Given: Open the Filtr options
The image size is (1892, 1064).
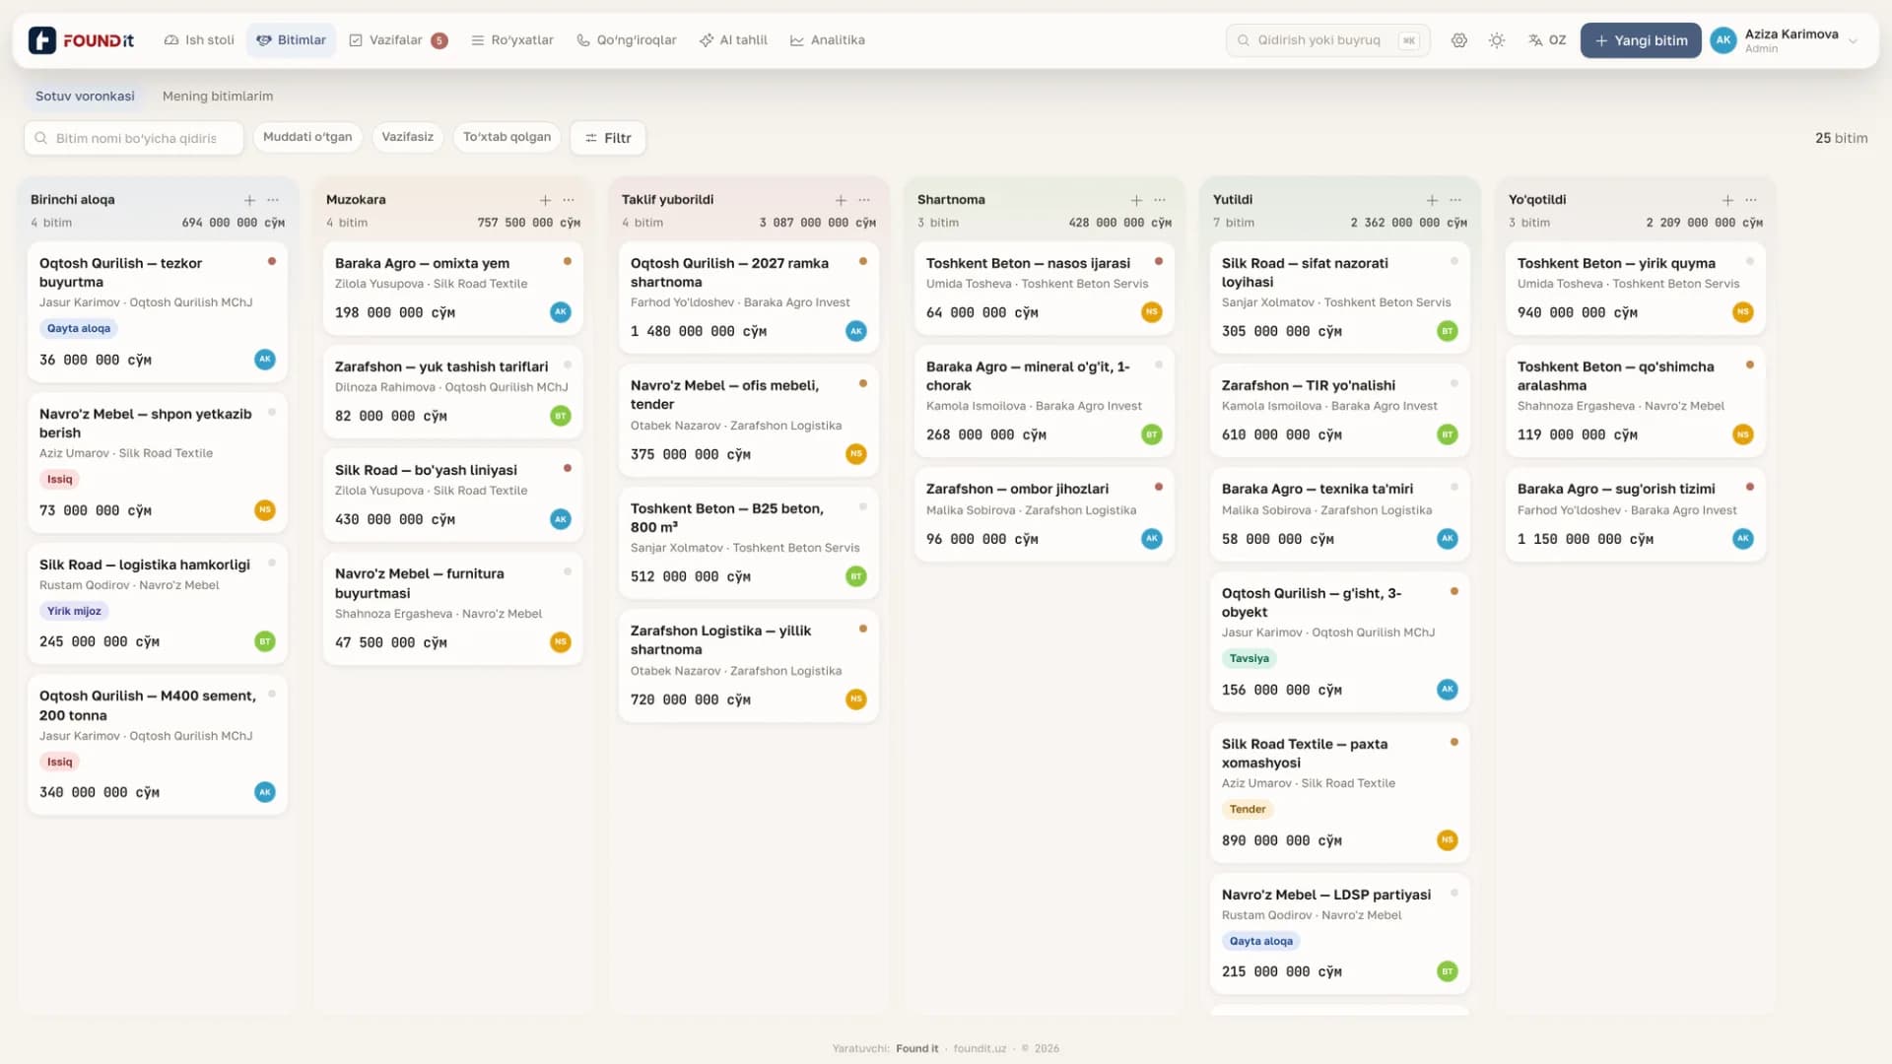Looking at the screenshot, I should 608,138.
